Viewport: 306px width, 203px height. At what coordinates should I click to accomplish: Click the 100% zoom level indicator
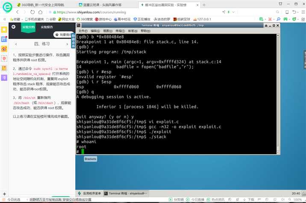pos(297,200)
